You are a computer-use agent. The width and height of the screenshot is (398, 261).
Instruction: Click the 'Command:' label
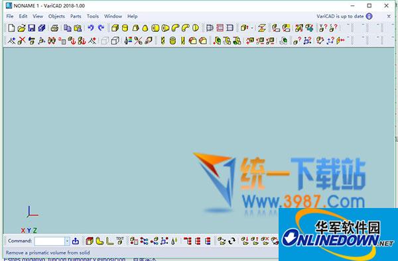point(20,240)
